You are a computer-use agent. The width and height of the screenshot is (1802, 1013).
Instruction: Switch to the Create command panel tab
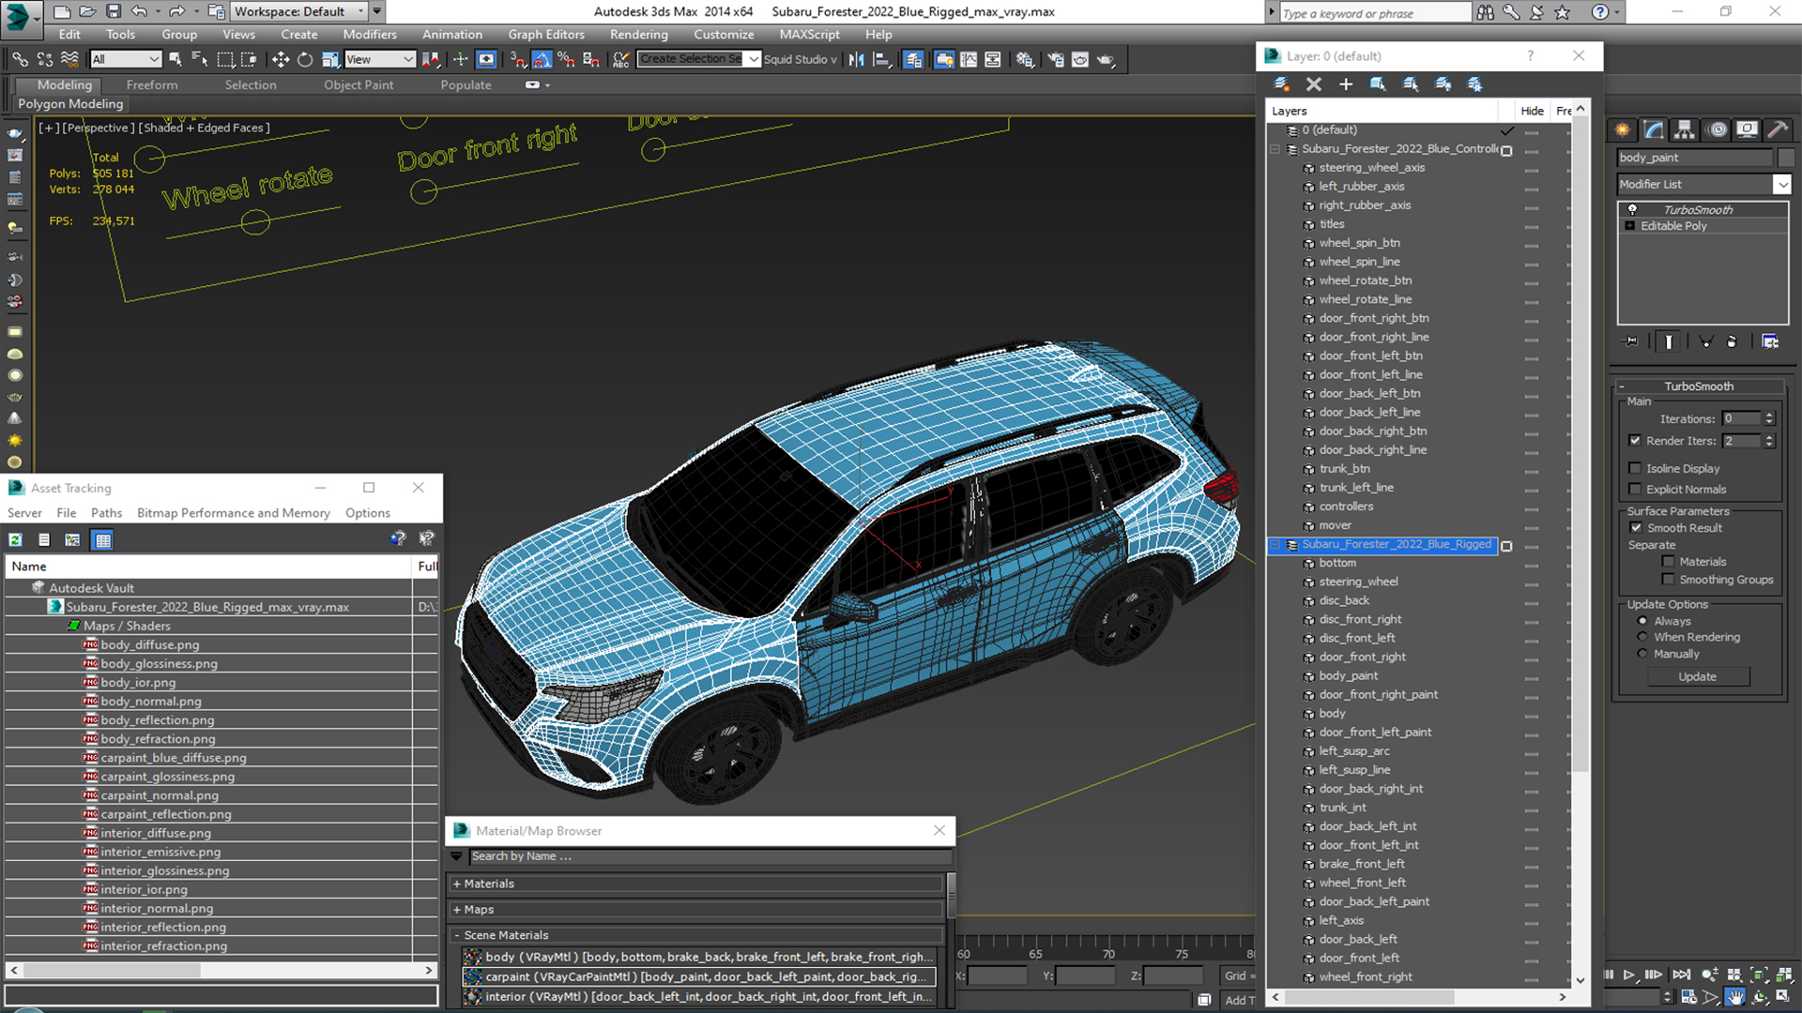coord(1623,129)
